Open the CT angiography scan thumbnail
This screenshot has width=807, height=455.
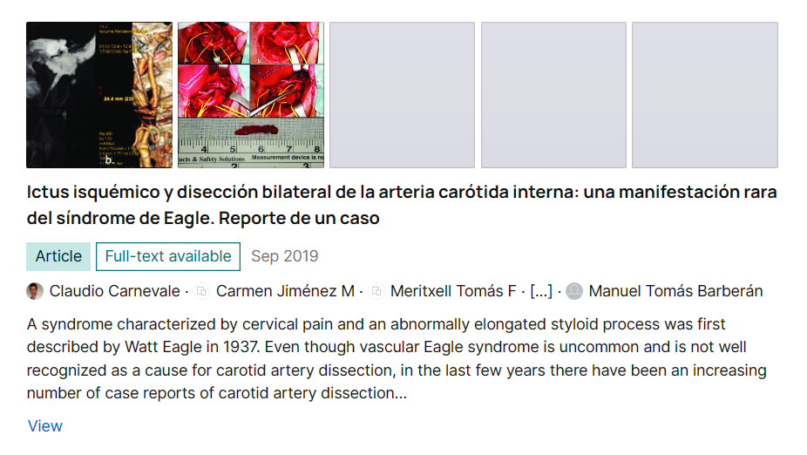(98, 95)
